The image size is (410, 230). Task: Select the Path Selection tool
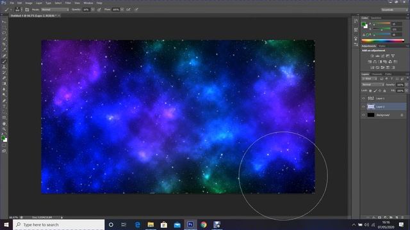click(x=4, y=112)
